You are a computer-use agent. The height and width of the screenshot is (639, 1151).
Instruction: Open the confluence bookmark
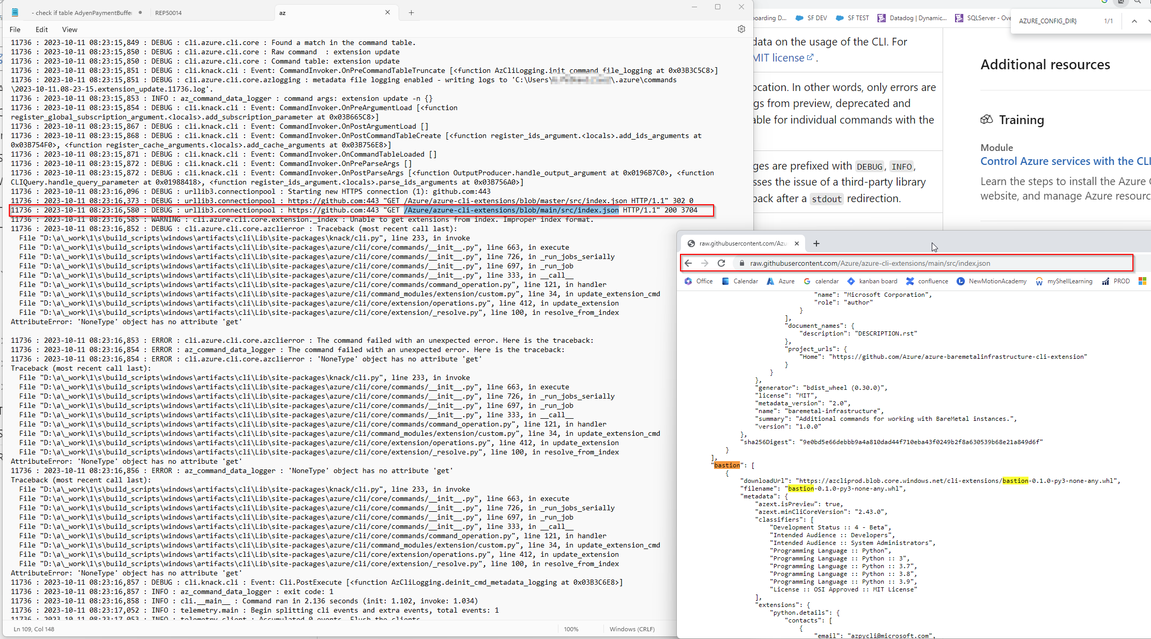pos(932,281)
